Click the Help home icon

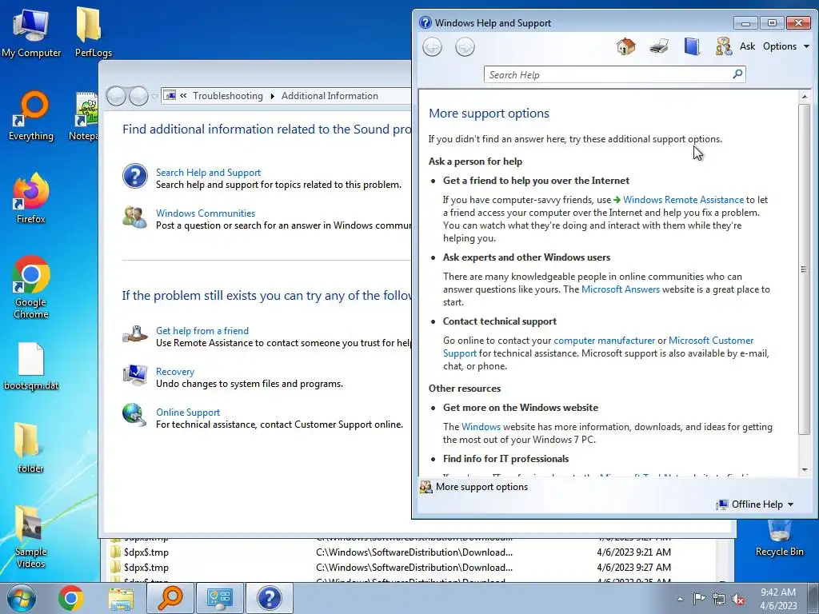tap(625, 46)
